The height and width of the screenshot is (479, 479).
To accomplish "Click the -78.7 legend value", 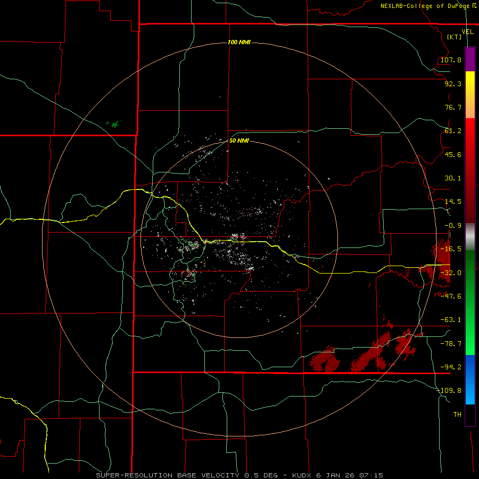I will click(x=451, y=344).
